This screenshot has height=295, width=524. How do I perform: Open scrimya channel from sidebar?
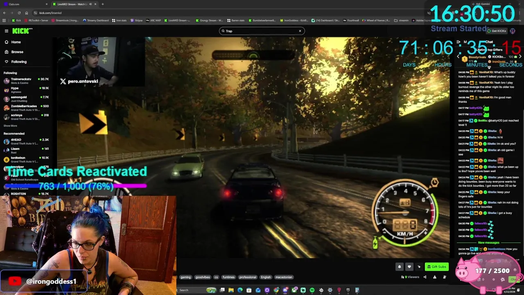(26, 117)
